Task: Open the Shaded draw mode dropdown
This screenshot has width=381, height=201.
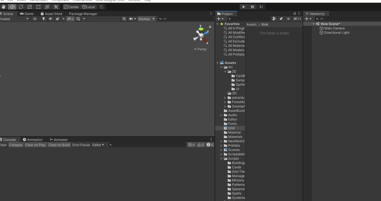Action: coord(15,19)
